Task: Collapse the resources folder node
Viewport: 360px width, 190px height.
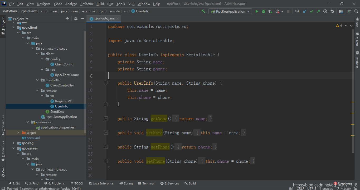Action: [x=28, y=122]
